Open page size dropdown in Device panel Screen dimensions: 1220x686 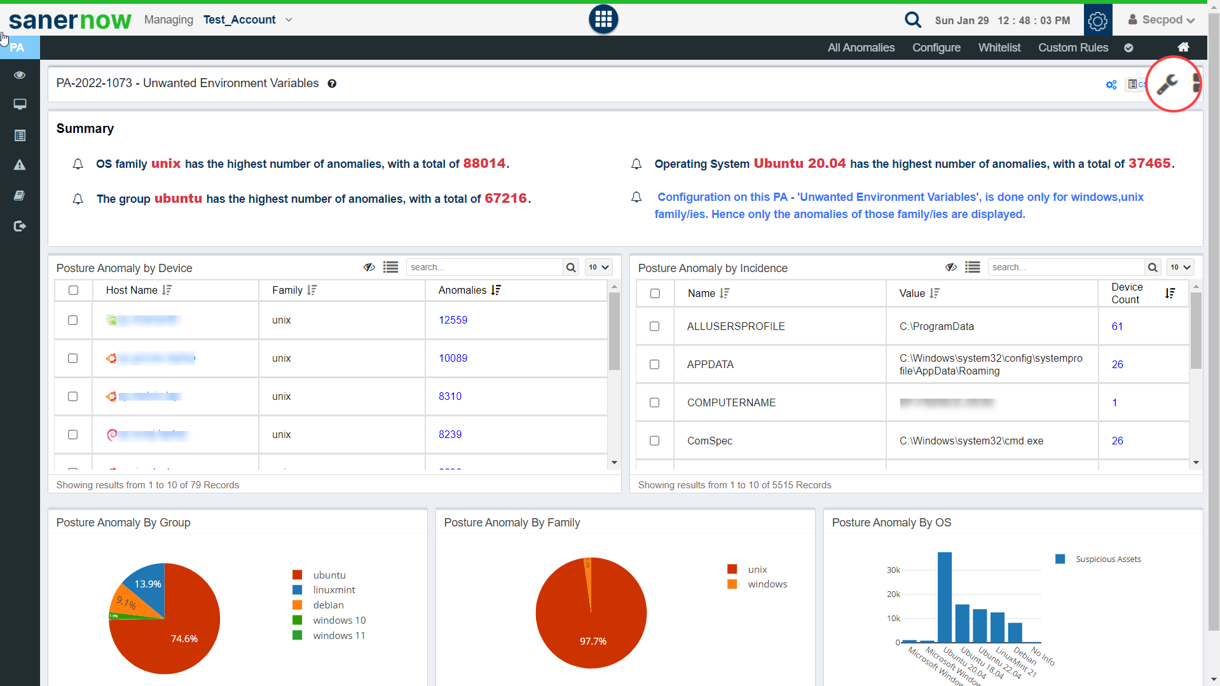[x=598, y=268]
